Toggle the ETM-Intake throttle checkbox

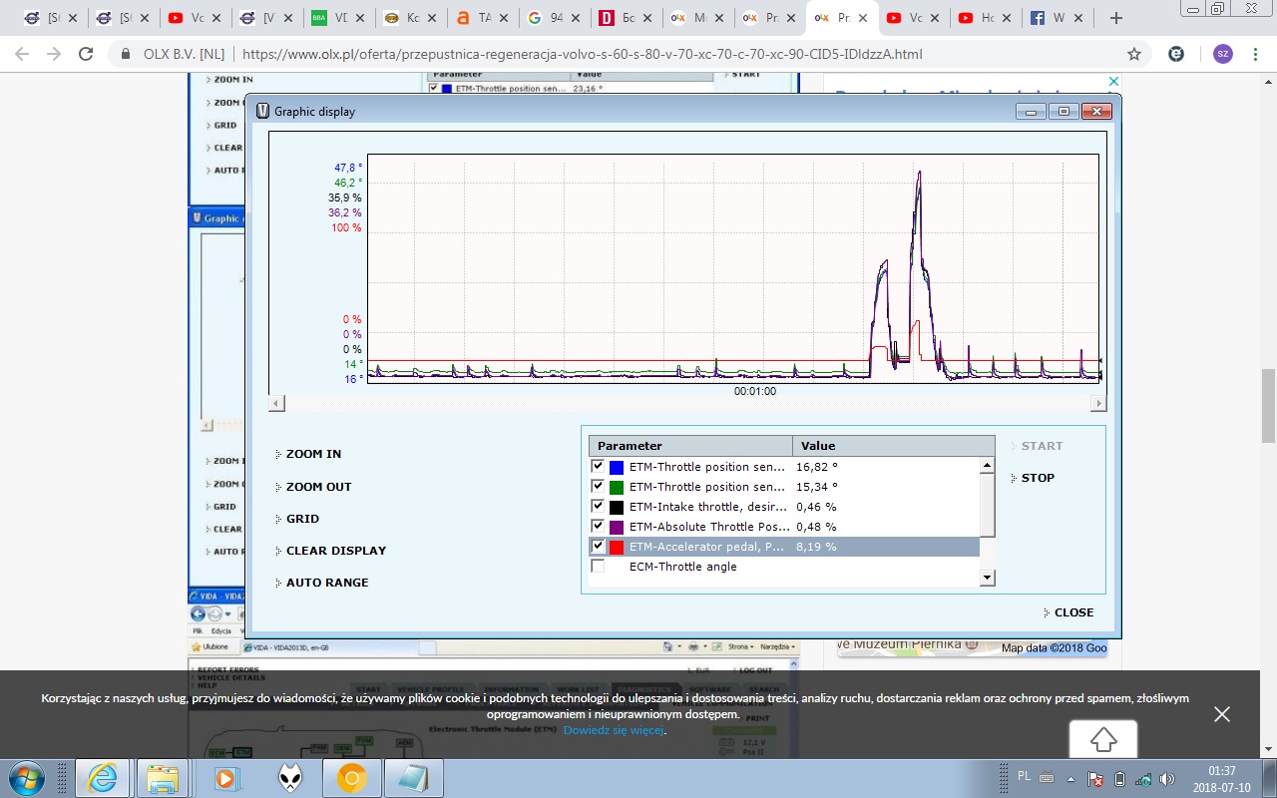coord(598,507)
